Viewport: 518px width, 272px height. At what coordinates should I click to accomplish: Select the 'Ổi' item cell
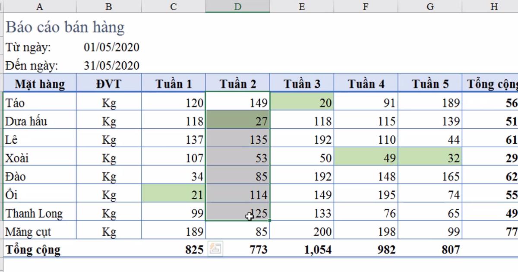pos(40,194)
